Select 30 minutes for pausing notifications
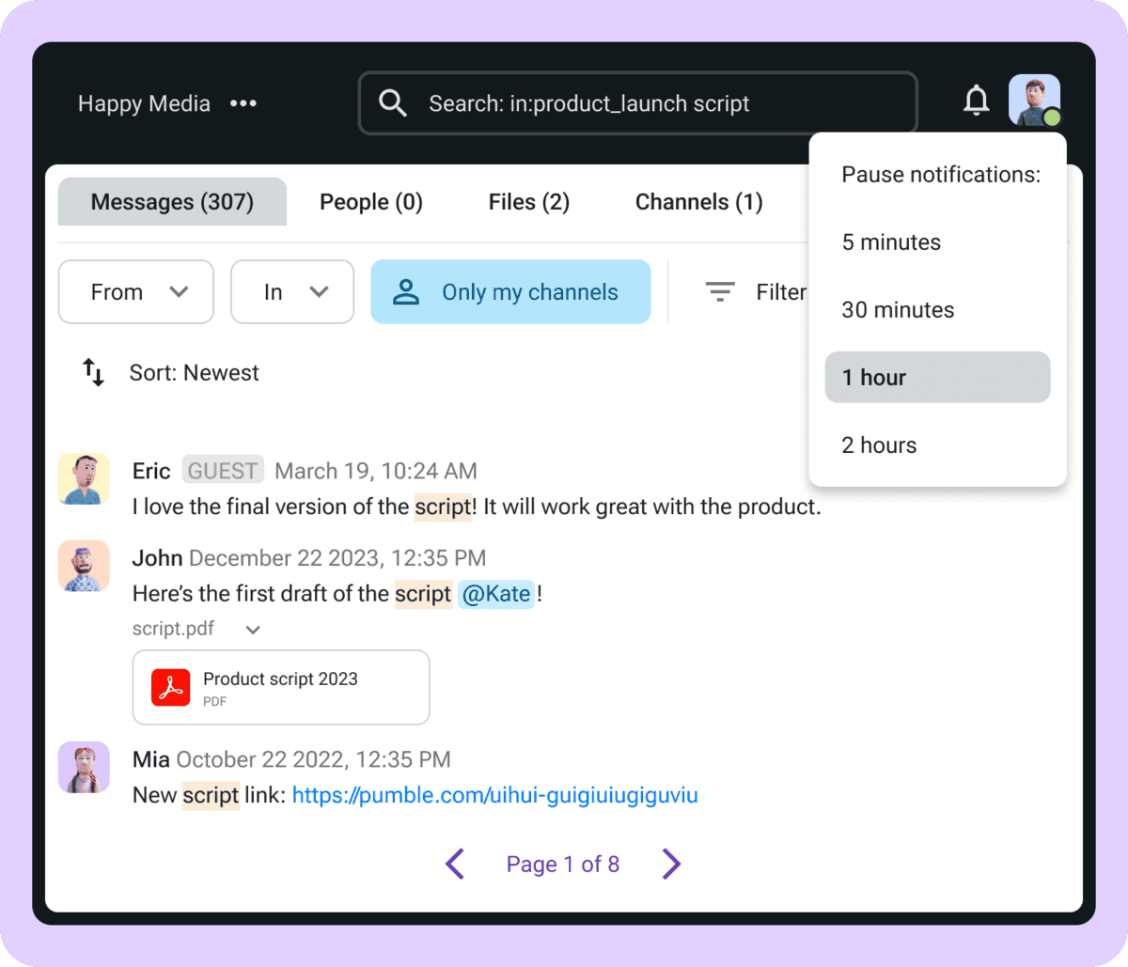 (898, 309)
